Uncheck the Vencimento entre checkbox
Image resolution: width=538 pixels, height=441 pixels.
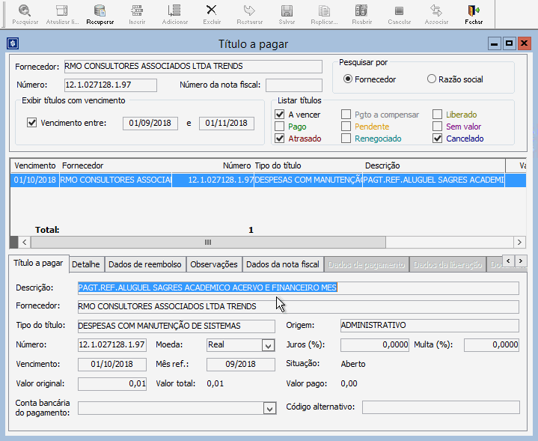pyautogui.click(x=31, y=123)
